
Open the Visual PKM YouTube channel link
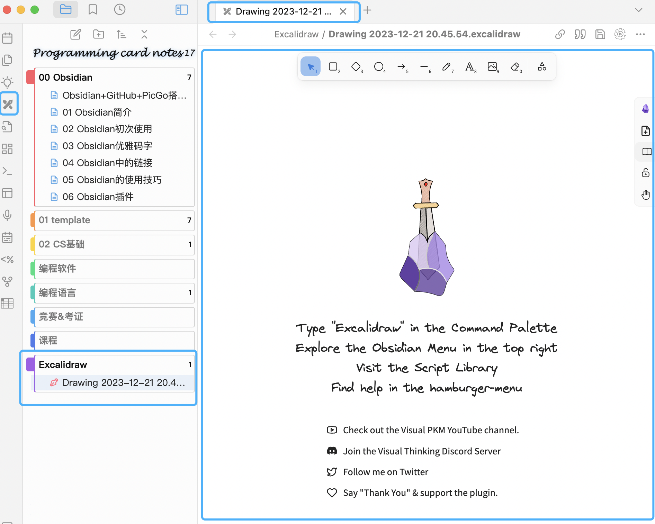point(423,430)
